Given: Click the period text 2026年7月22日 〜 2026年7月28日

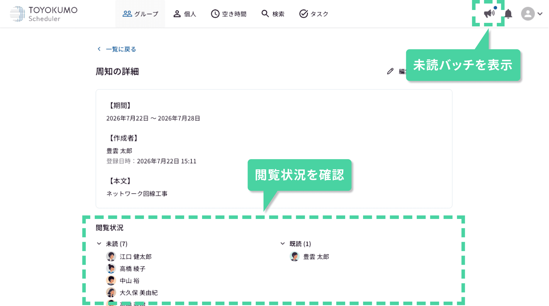Looking at the screenshot, I should tap(153, 118).
